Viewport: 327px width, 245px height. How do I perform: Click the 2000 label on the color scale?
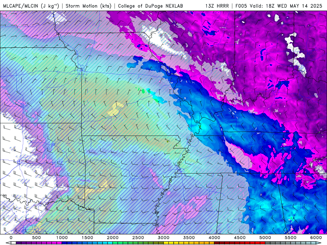113,238
